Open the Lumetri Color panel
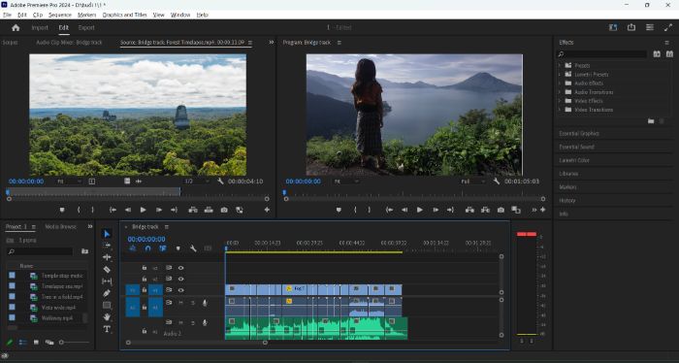The image size is (679, 363). pos(574,160)
